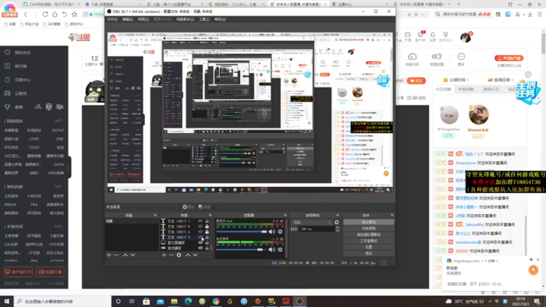Toggle visibility of text source 7
Viewport: 546px width, 307px height.
(200, 221)
